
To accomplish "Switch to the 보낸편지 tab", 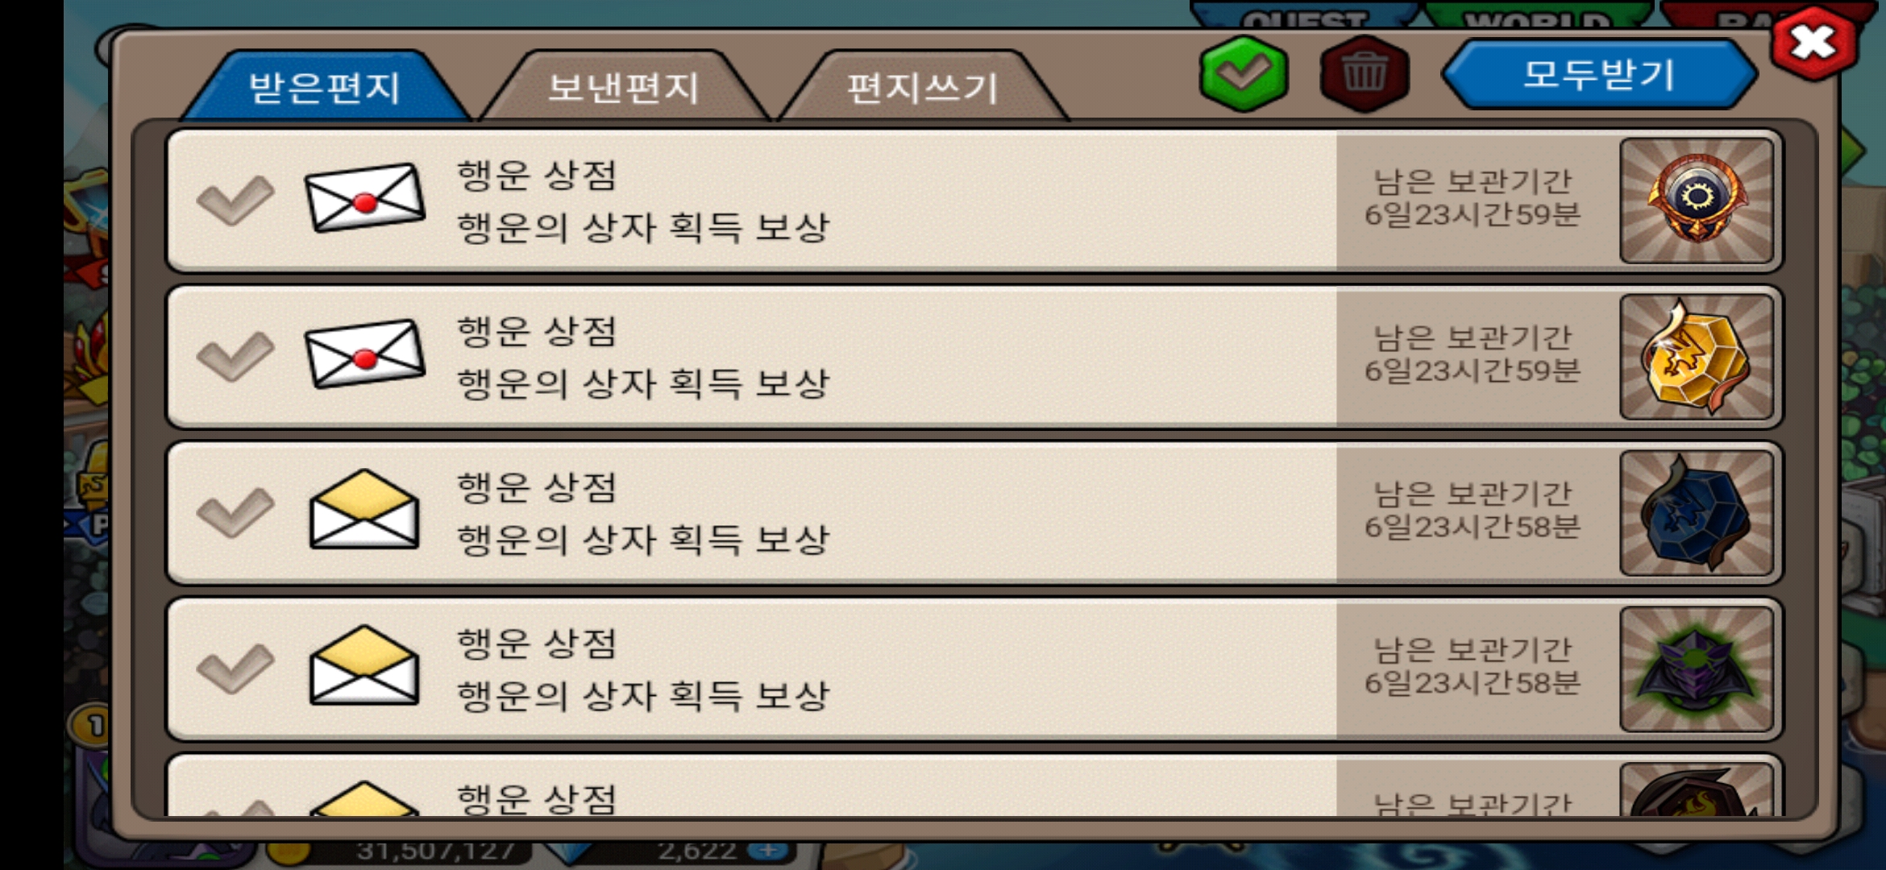I will (624, 86).
